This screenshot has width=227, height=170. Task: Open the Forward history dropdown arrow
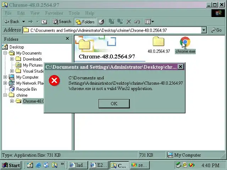click(38, 22)
